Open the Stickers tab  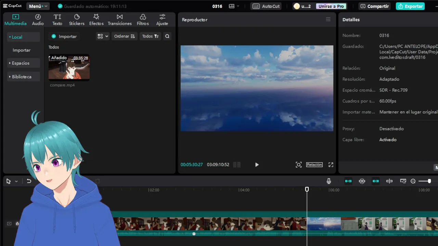point(77,20)
